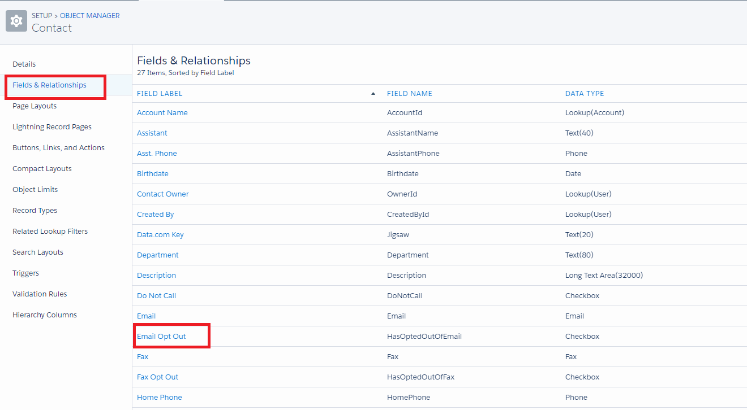Image resolution: width=747 pixels, height=410 pixels.
Task: Open the Data.com Key field
Action: click(x=160, y=235)
